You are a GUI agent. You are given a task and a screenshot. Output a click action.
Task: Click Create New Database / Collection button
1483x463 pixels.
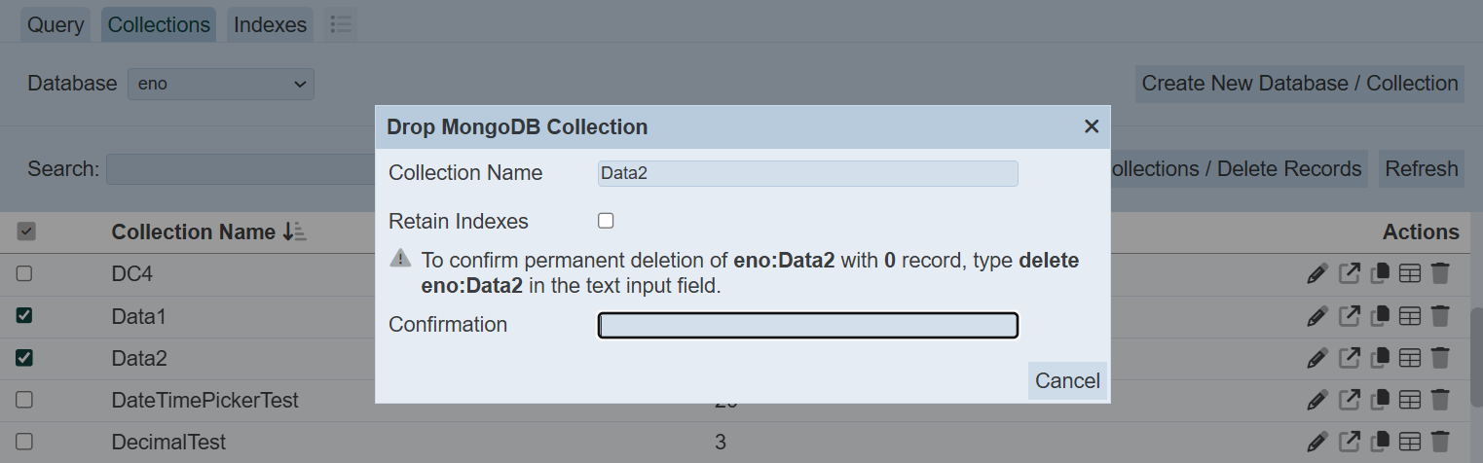pyautogui.click(x=1299, y=84)
